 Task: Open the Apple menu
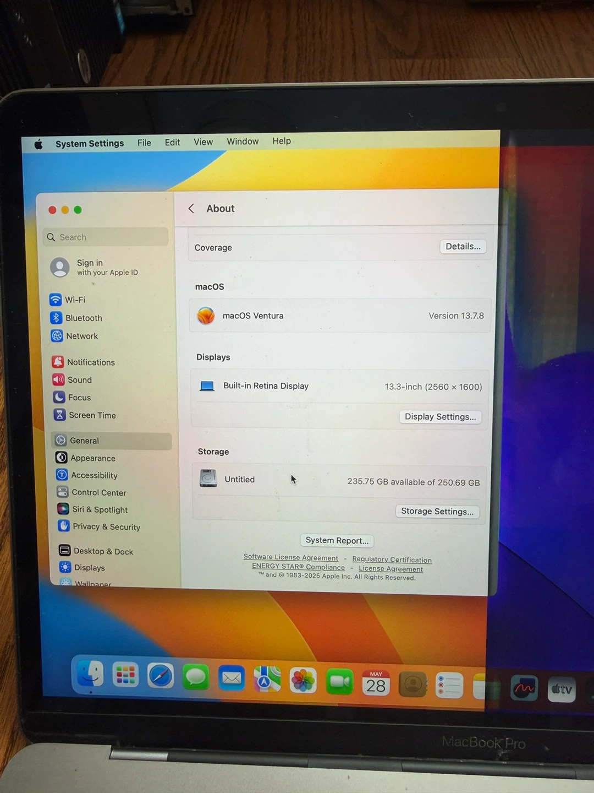point(38,144)
